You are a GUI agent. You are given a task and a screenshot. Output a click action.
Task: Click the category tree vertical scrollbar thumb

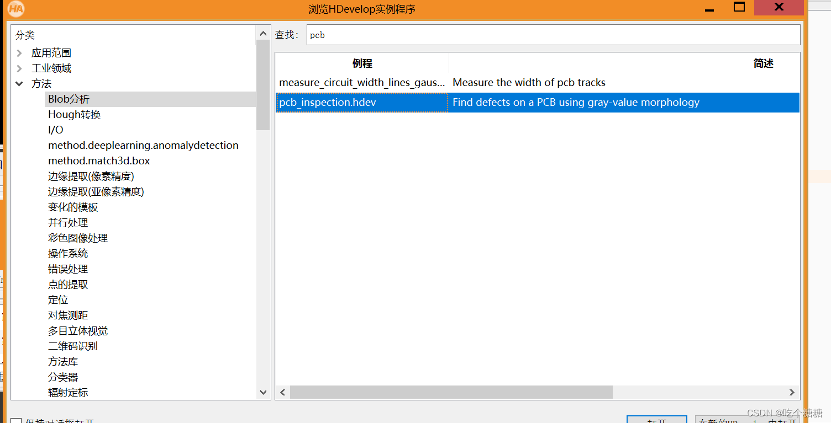(263, 84)
